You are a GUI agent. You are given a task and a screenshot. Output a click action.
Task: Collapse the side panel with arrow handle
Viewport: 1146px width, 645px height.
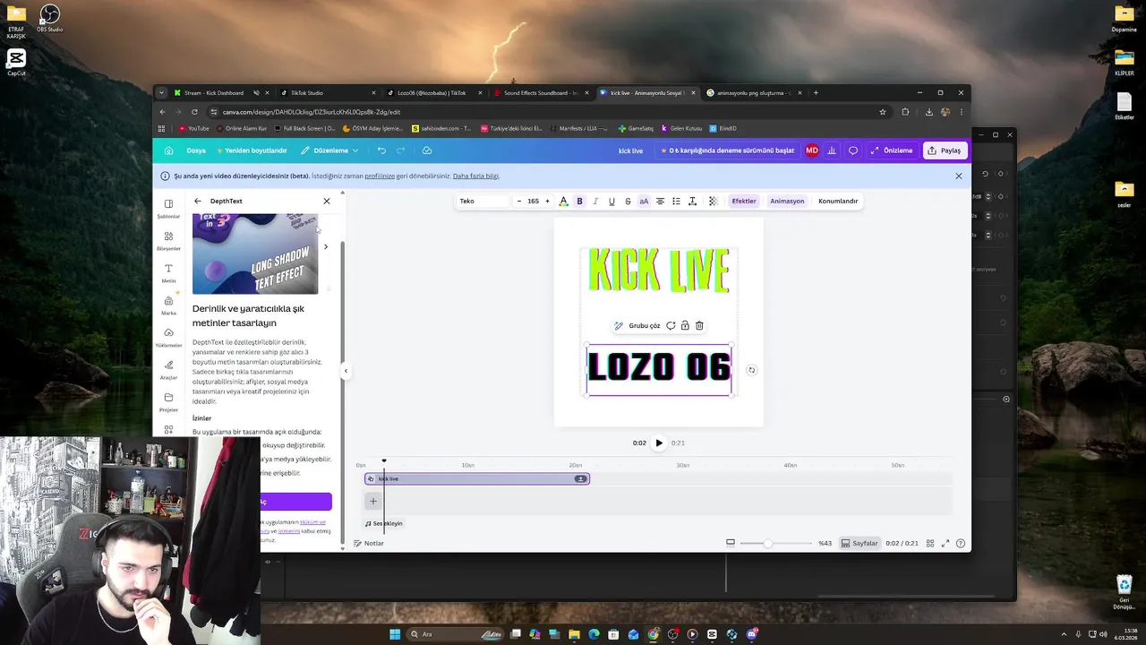[346, 371]
